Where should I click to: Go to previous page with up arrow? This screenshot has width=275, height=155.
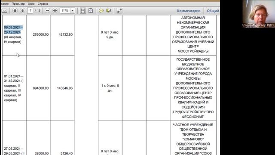(x=15, y=11)
